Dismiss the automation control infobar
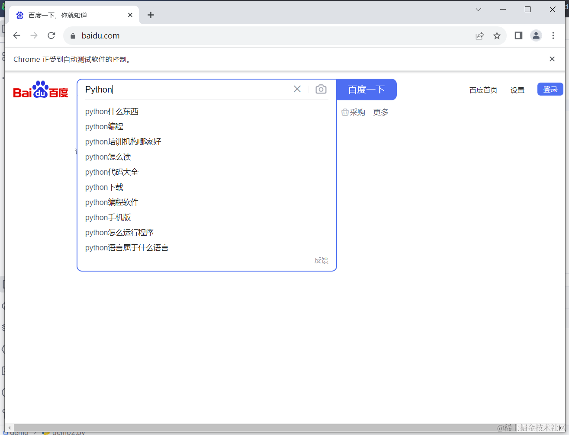 point(552,59)
